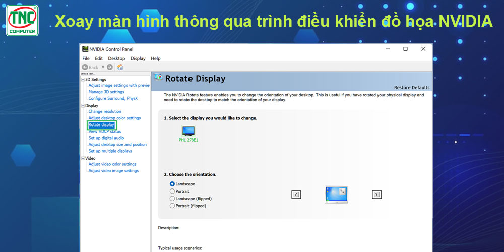
Task: Open Adjust video image settings
Action: pos(113,171)
